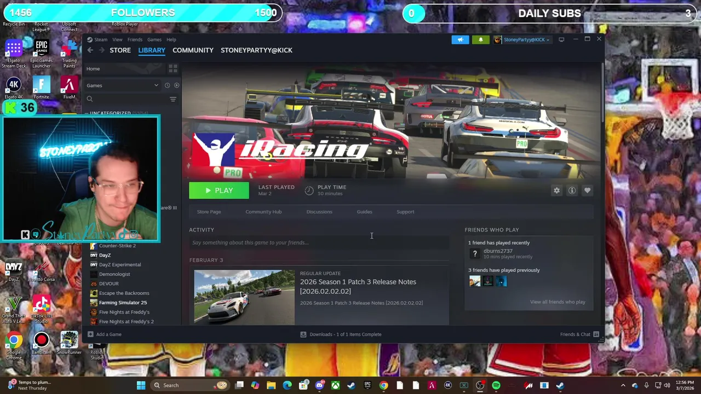The image size is (701, 394).
Task: Open iRacing Support link
Action: pos(405,212)
